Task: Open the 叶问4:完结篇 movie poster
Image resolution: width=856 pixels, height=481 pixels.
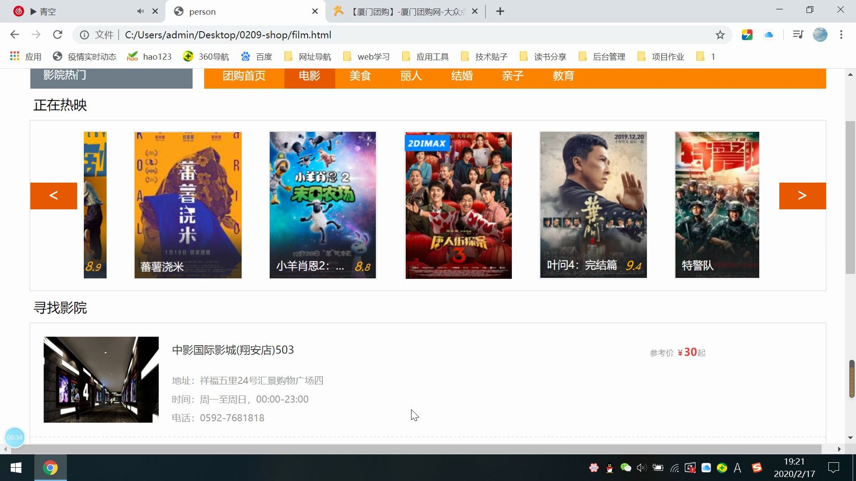Action: click(x=593, y=205)
